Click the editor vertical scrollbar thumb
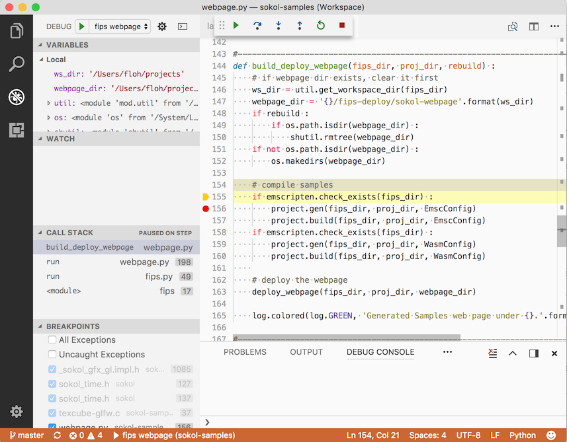The image size is (567, 442). [x=562, y=231]
